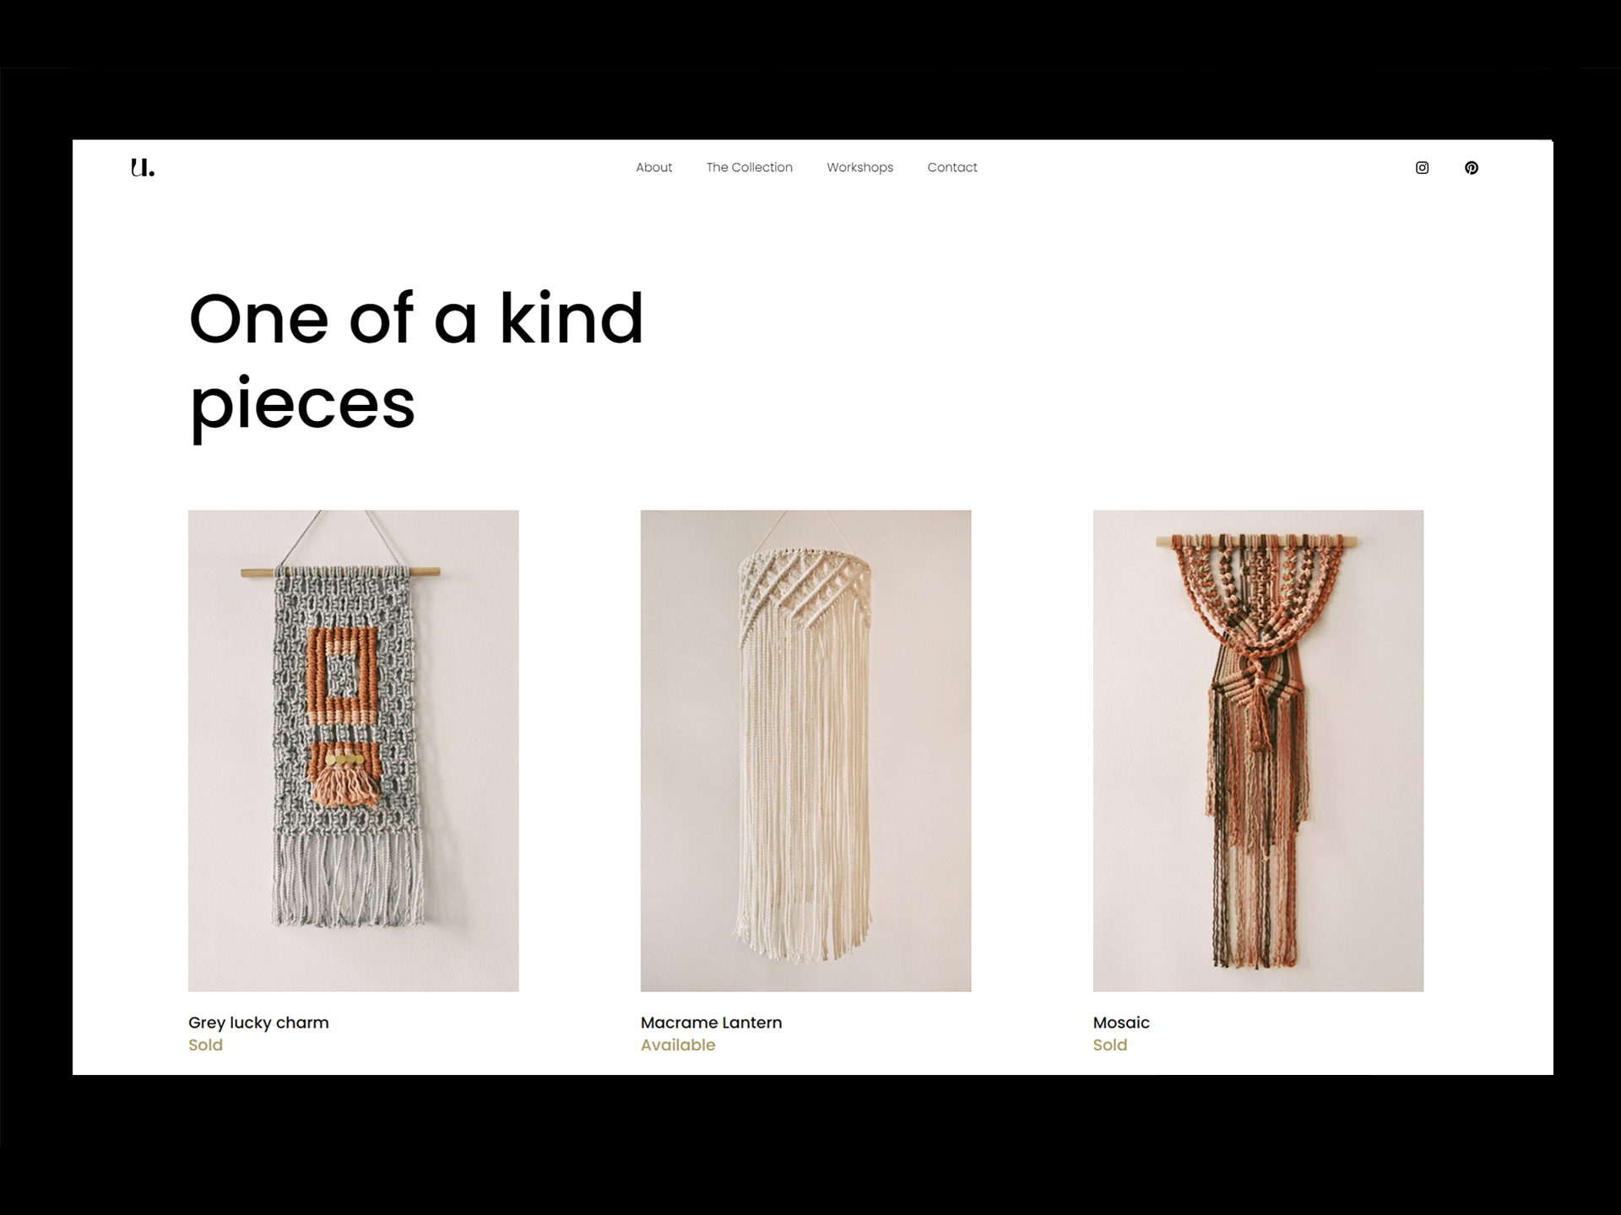Select the Macrame Lantern title
Viewport: 1621px width, 1215px height.
[711, 1023]
